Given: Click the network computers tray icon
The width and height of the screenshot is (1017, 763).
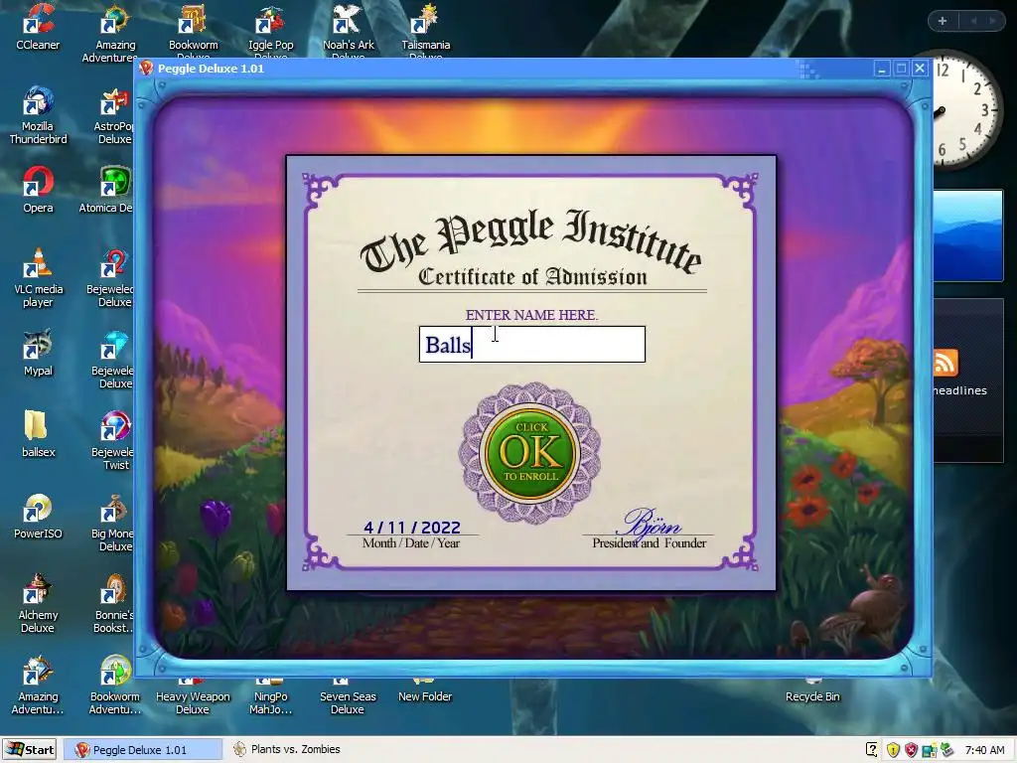Looking at the screenshot, I should click(930, 750).
